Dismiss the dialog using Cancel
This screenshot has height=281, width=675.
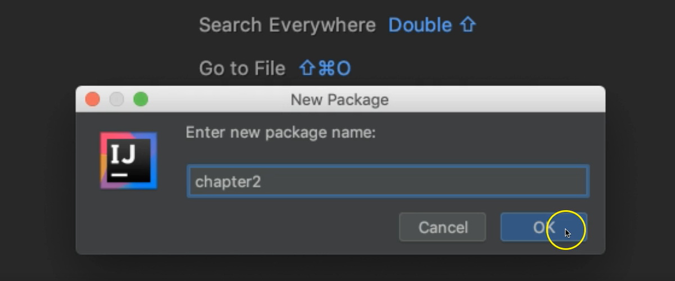(x=443, y=227)
